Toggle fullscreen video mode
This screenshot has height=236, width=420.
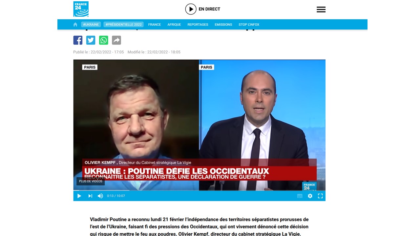[x=320, y=196]
